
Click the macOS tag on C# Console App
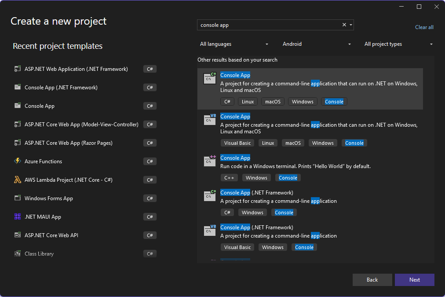(x=273, y=102)
